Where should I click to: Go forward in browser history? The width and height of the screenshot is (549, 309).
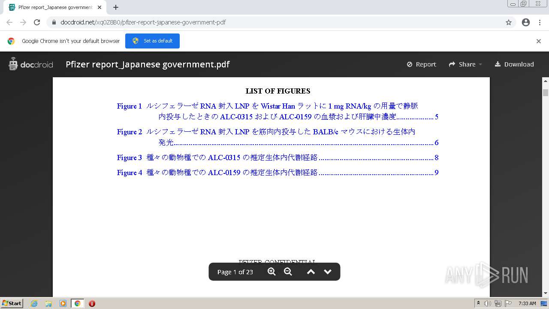click(23, 22)
